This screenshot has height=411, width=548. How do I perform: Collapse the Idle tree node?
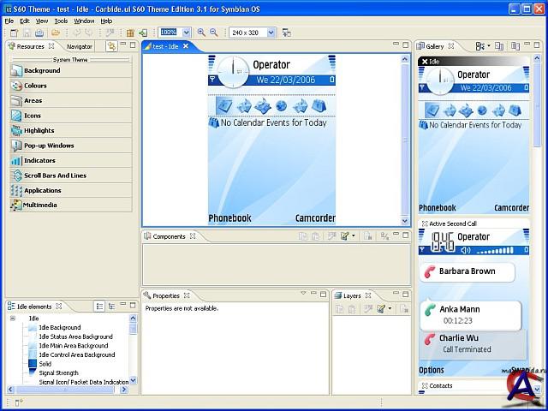14,319
